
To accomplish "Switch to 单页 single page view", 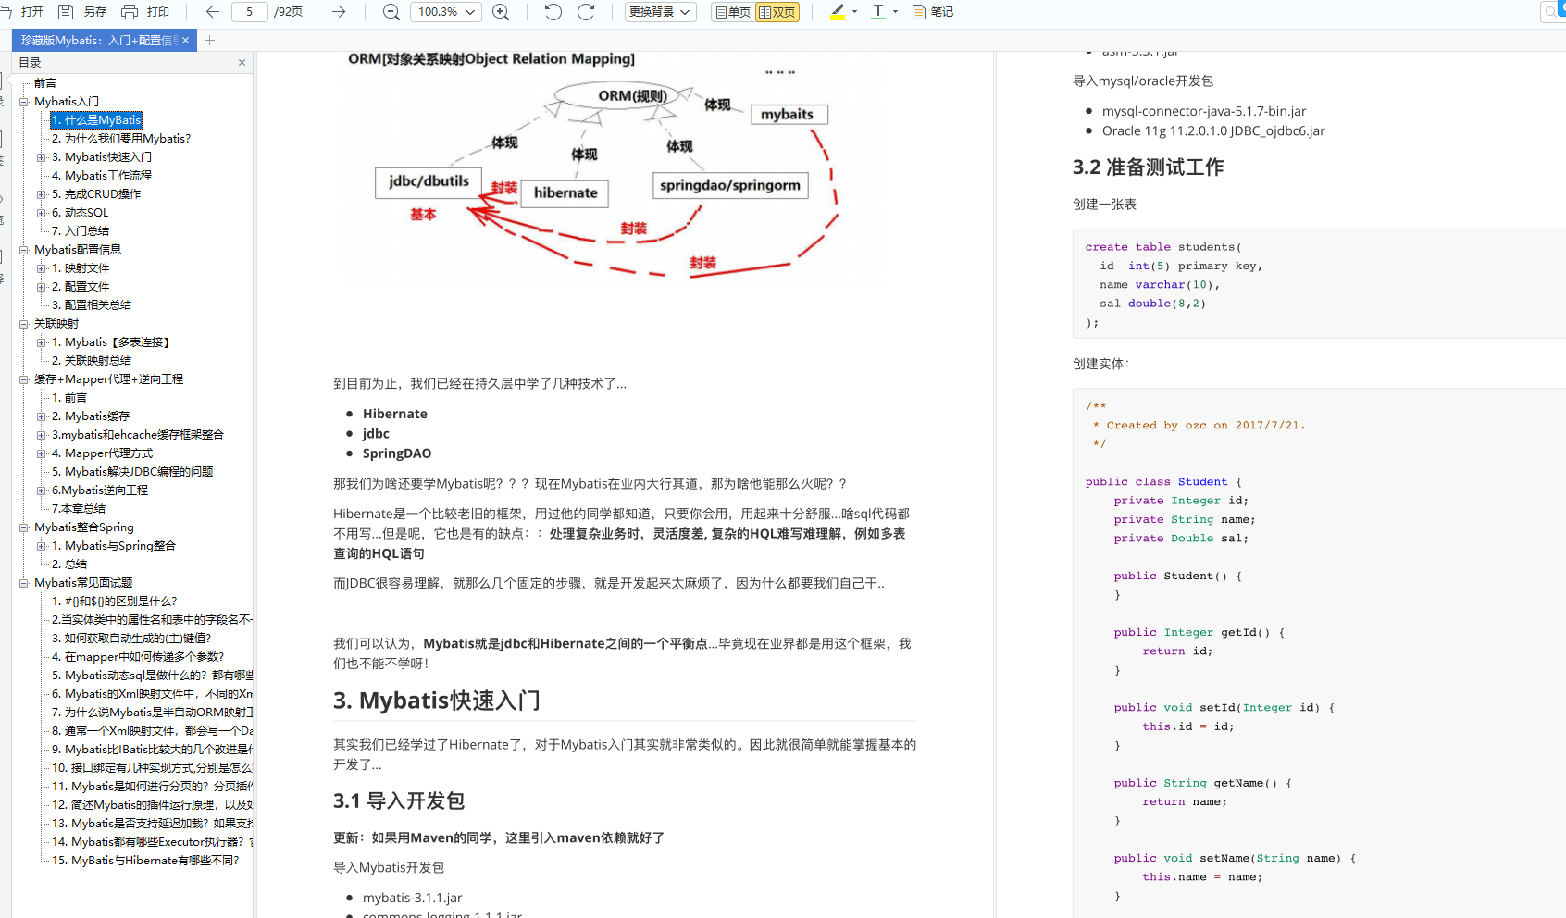I will [733, 12].
